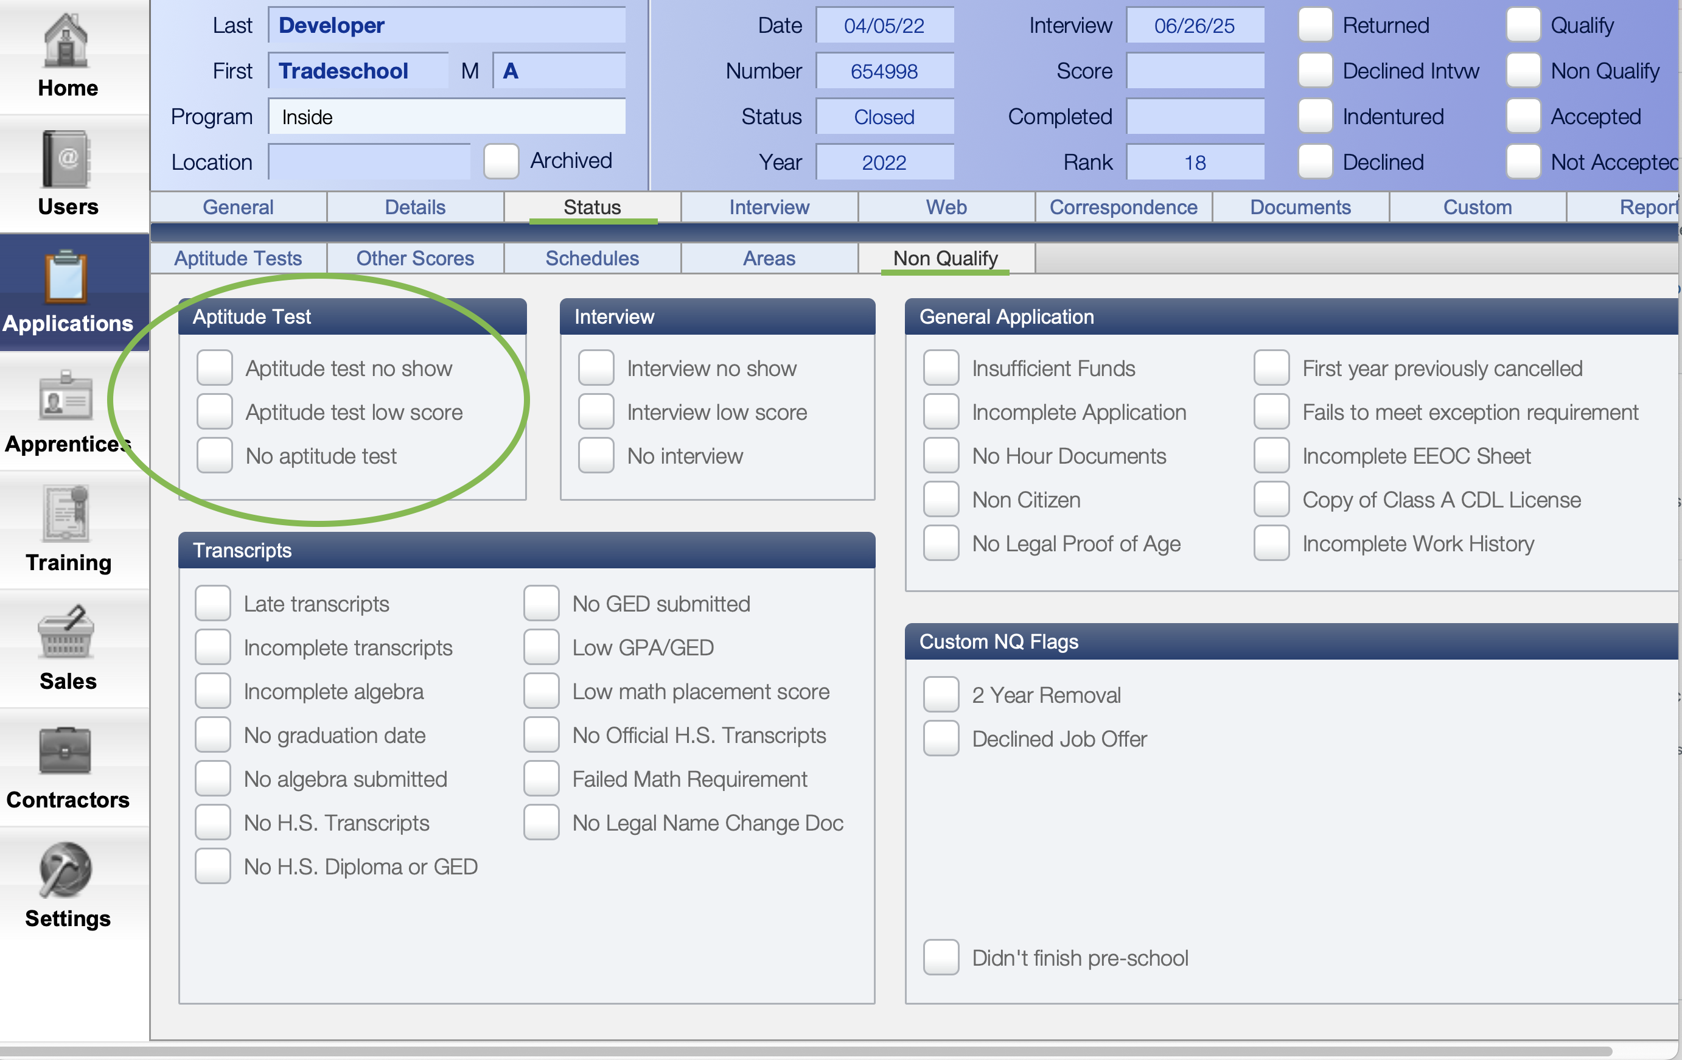Open the Home section icon
The image size is (1682, 1060).
(66, 42)
